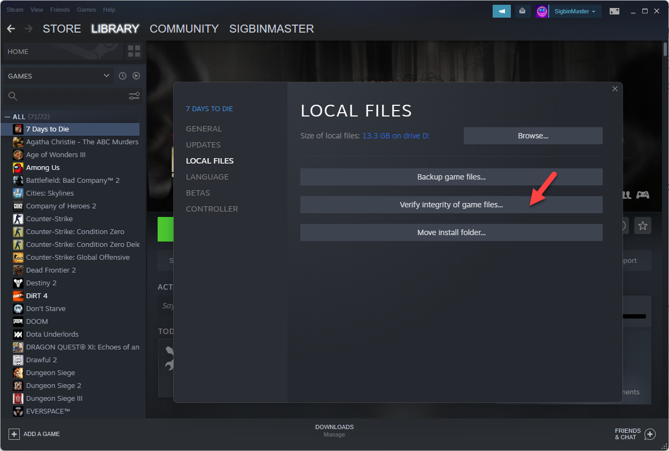669x451 pixels.
Task: Open the GAMES filter dropdown
Action: pos(59,76)
